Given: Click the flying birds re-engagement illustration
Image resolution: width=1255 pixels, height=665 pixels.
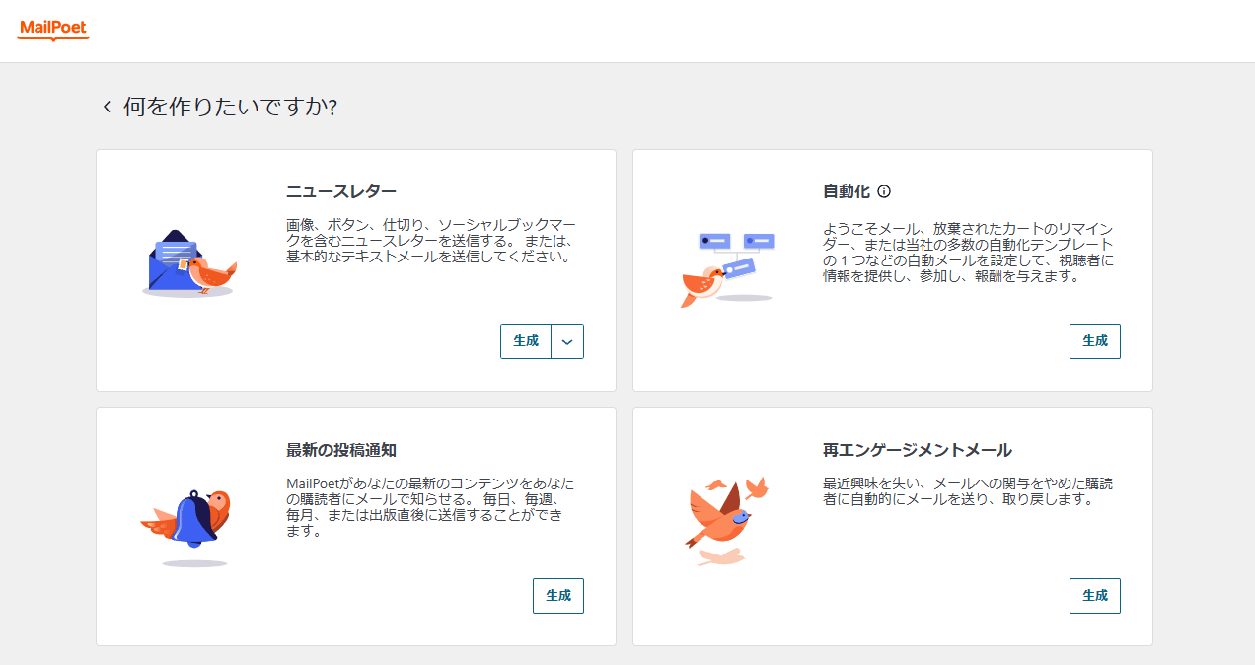Looking at the screenshot, I should (726, 522).
